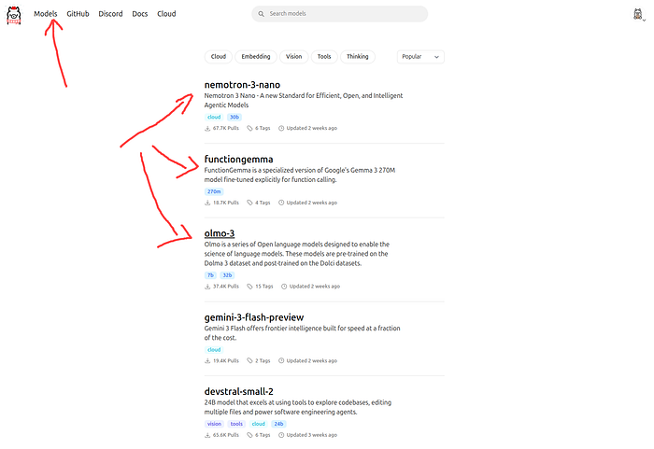The width and height of the screenshot is (654, 449).
Task: Click download icon beside 18.7K Pulls
Action: coord(207,203)
